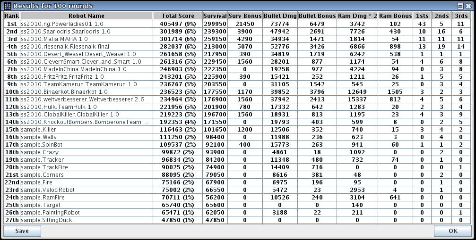Click the Bullet Bonus column header
Viewport: 476px width, 240px height.
(317, 16)
